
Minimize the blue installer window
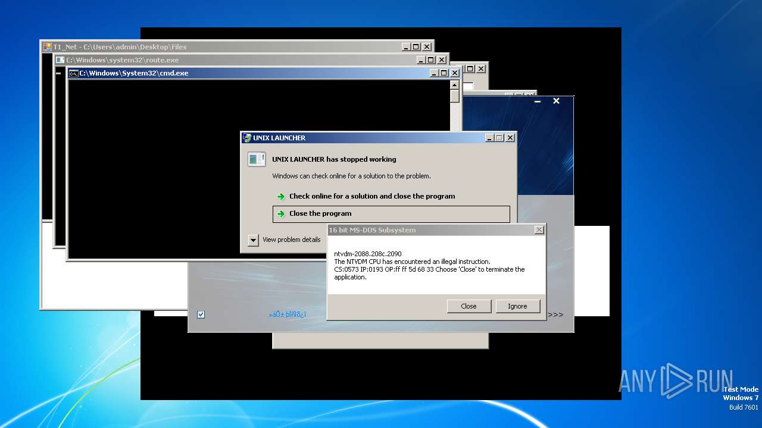point(538,102)
